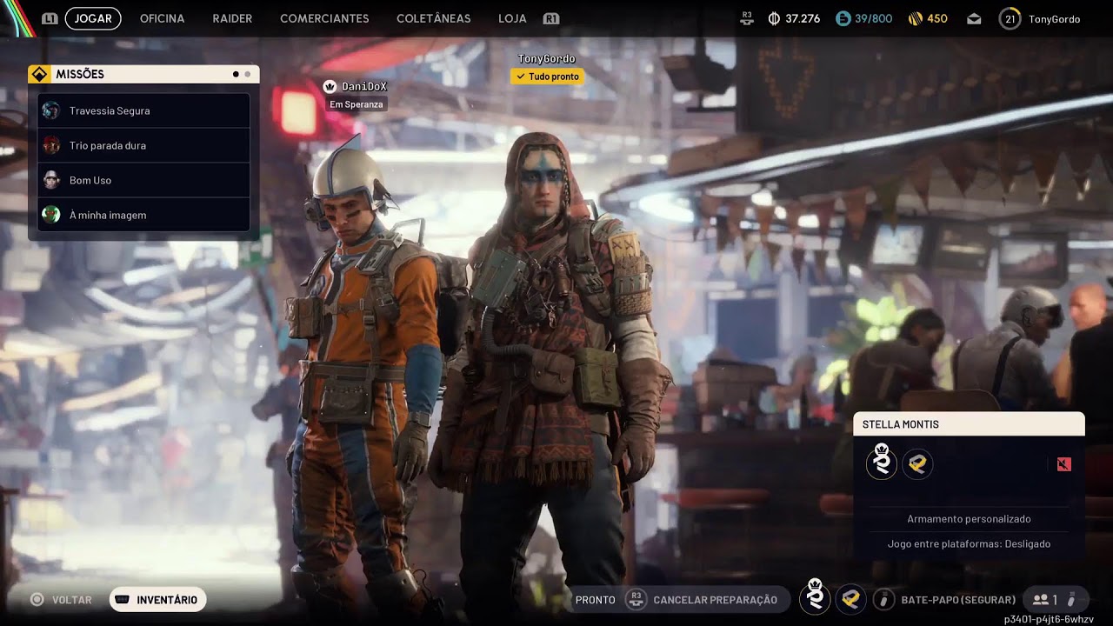Open the Coletâneas tab
The height and width of the screenshot is (626, 1113).
(x=433, y=18)
